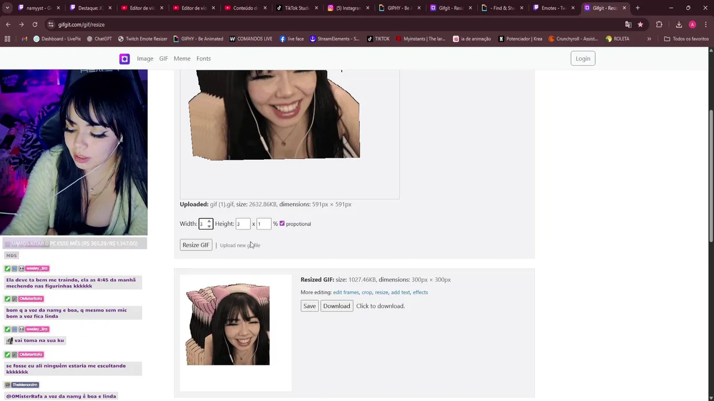This screenshot has width=714, height=401.
Task: Open the extensions puzzle icon
Action: pyautogui.click(x=659, y=25)
